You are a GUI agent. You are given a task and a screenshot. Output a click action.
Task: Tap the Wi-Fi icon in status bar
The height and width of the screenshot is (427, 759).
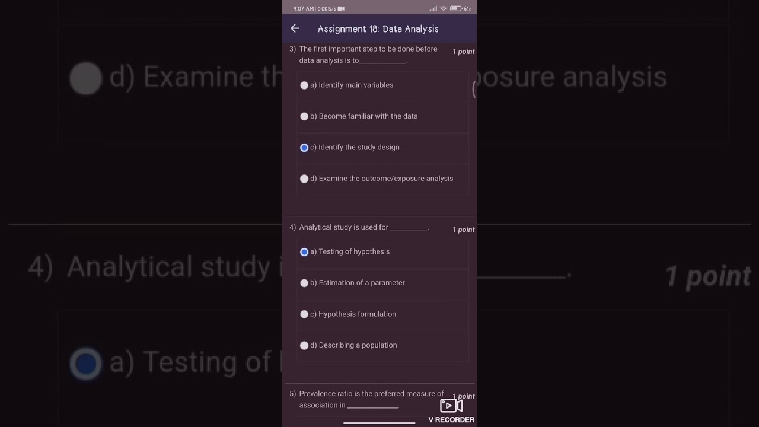tap(444, 9)
